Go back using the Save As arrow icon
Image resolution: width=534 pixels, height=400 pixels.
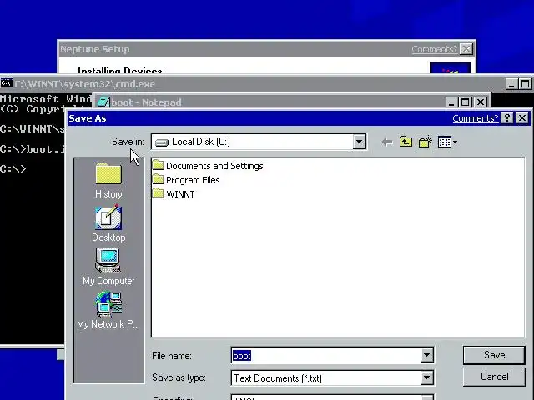coord(387,142)
